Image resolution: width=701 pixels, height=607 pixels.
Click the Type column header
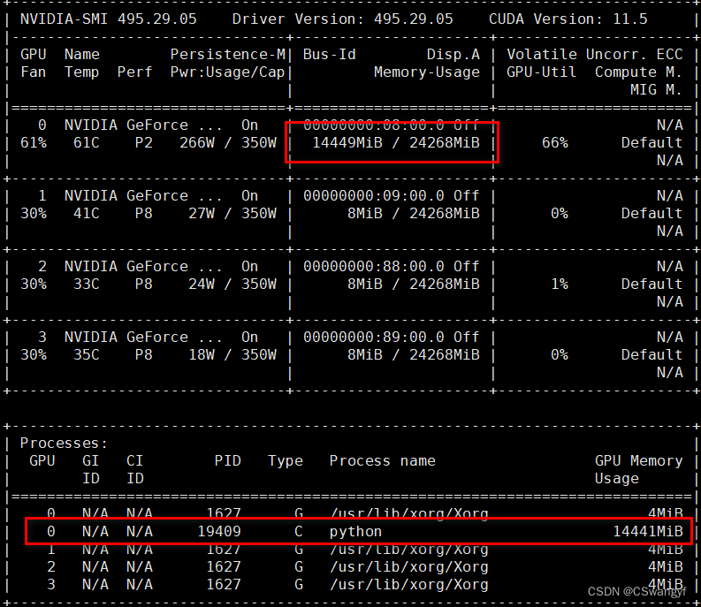pos(286,461)
